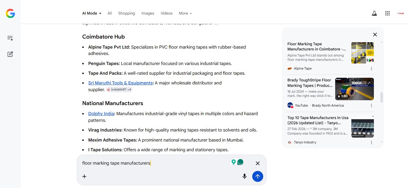Open the Google apps grid
Image resolution: width=408 pixels, height=188 pixels.
(388, 13)
